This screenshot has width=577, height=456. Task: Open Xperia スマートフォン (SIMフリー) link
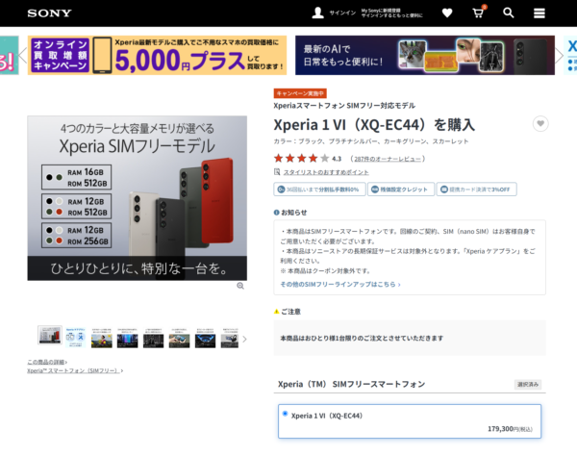pyautogui.click(x=75, y=370)
